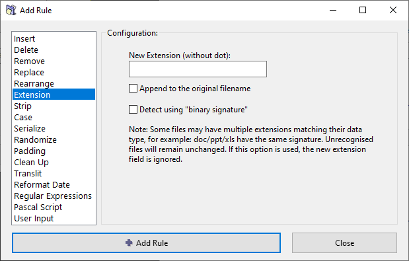Choose the Randomize rule
This screenshot has width=409, height=261.
[x=54, y=139]
